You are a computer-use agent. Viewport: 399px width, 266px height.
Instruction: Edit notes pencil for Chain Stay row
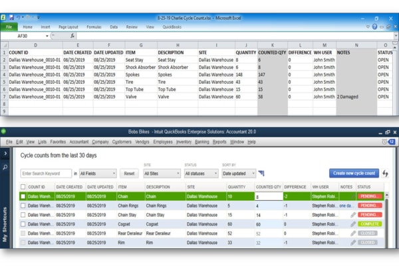tap(353, 215)
